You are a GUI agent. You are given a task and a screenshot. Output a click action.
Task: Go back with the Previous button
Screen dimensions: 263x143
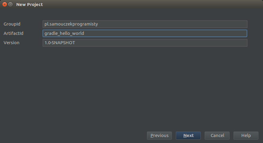(159, 135)
